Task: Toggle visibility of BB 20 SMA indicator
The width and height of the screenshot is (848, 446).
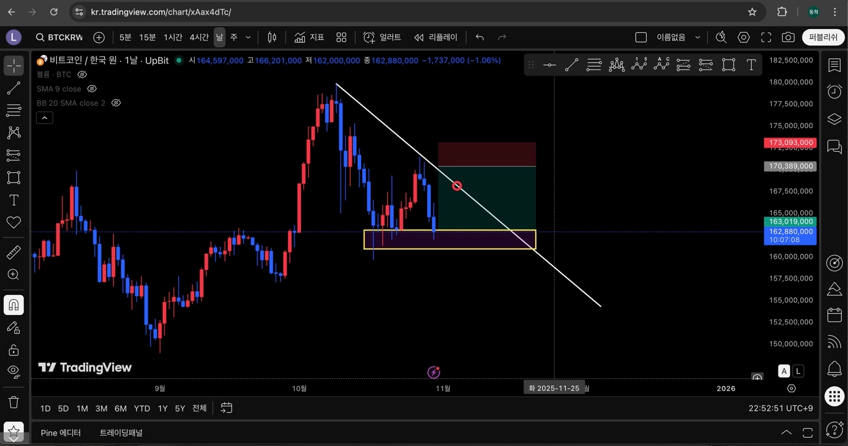Action: [116, 103]
